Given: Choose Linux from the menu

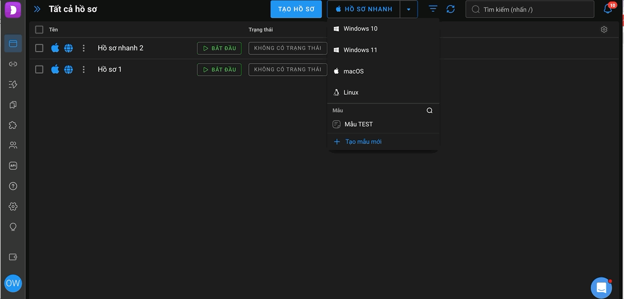Looking at the screenshot, I should 383,92.
